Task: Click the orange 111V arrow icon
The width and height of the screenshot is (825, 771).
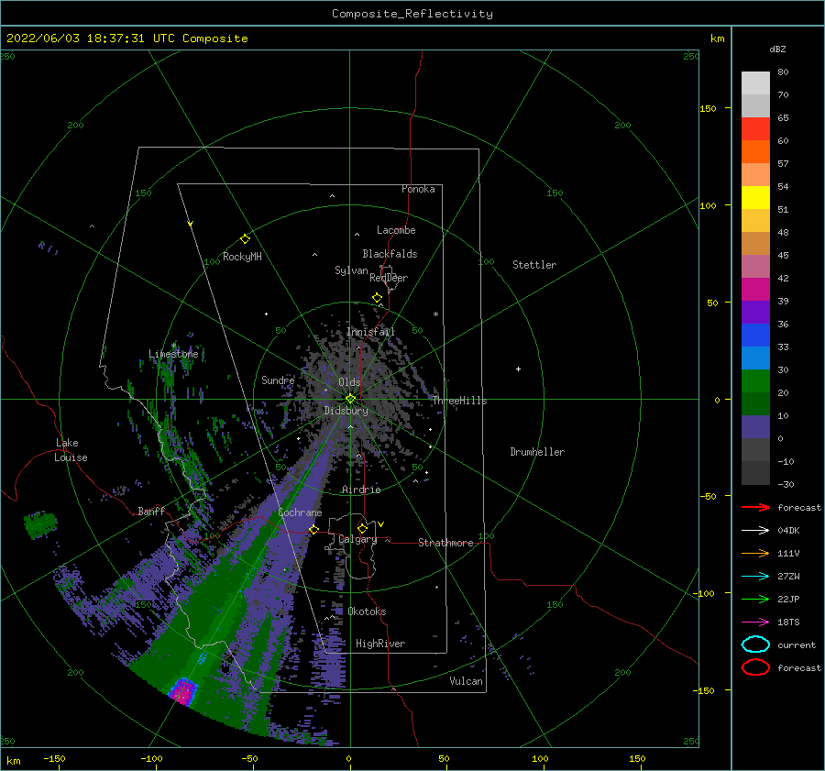Action: click(755, 553)
